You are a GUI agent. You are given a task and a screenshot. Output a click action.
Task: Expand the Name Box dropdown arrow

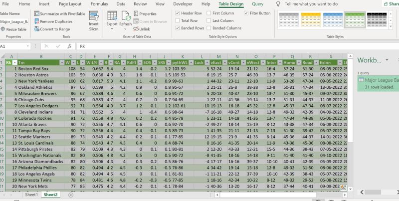tap(27, 46)
